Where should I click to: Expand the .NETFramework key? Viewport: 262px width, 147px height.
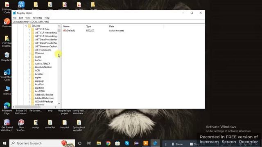tap(29, 50)
